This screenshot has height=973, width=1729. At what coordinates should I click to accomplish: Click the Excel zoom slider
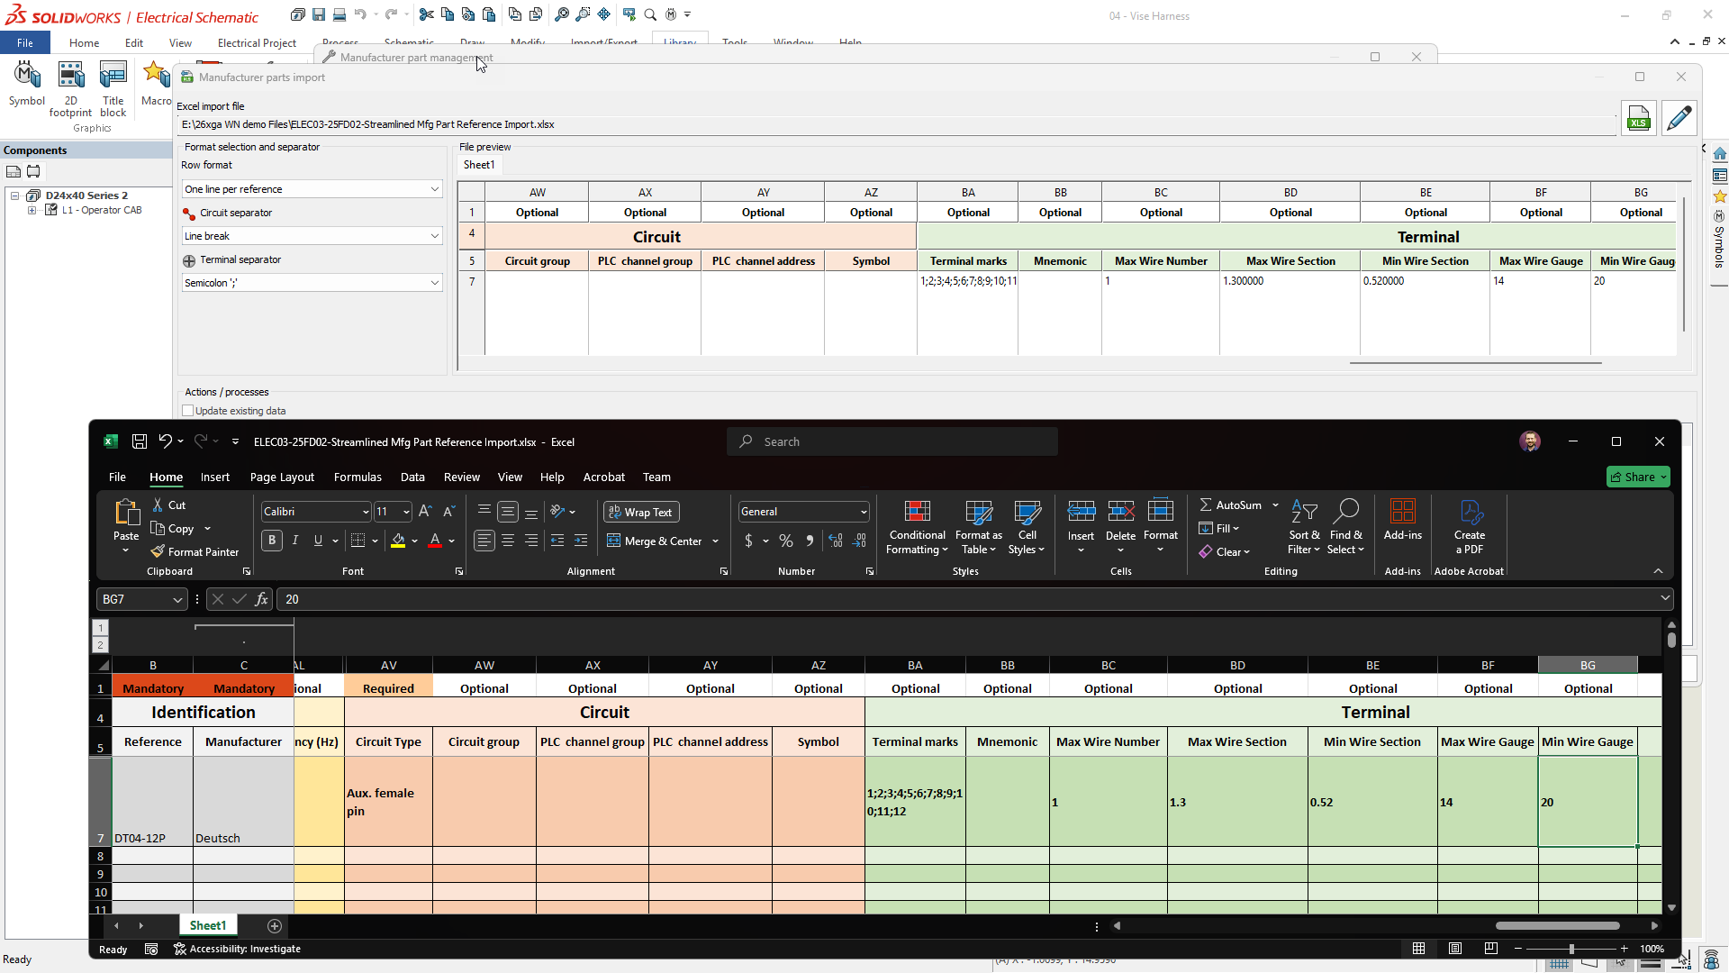1571,949
